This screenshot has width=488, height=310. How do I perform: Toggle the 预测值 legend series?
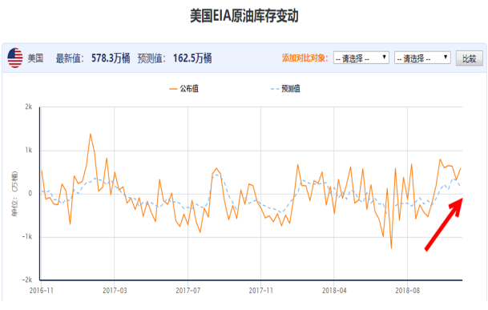(x=285, y=89)
